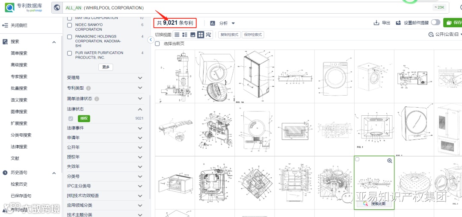
Task: Click the sort clock icon beside 公开(公告)日
Action: [x=431, y=35]
